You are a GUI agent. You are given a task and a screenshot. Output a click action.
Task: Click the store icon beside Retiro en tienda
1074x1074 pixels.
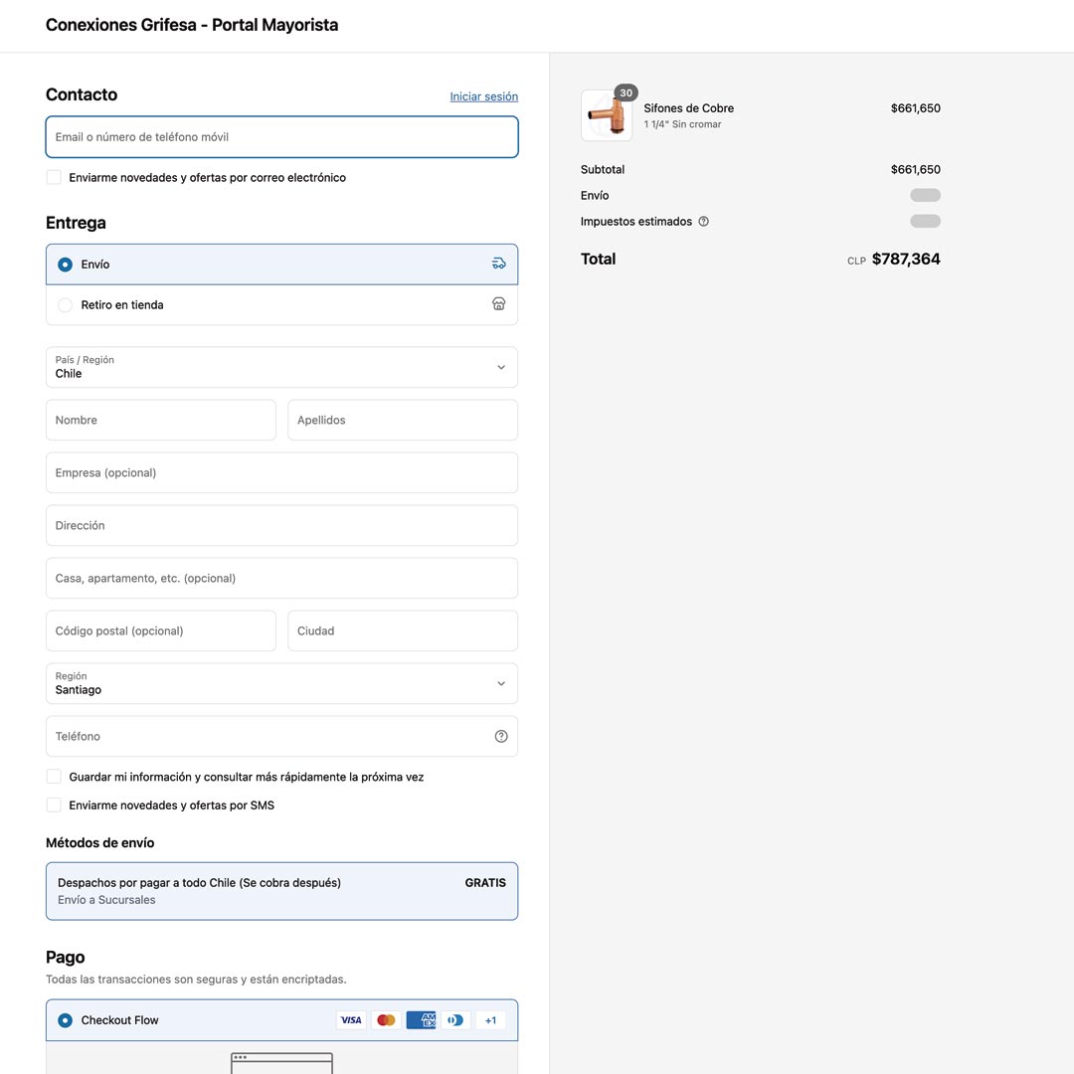(499, 304)
